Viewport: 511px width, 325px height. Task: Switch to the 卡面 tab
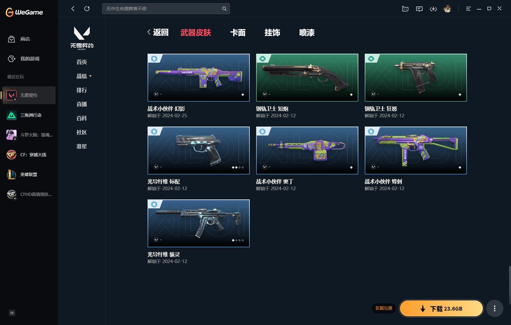238,33
